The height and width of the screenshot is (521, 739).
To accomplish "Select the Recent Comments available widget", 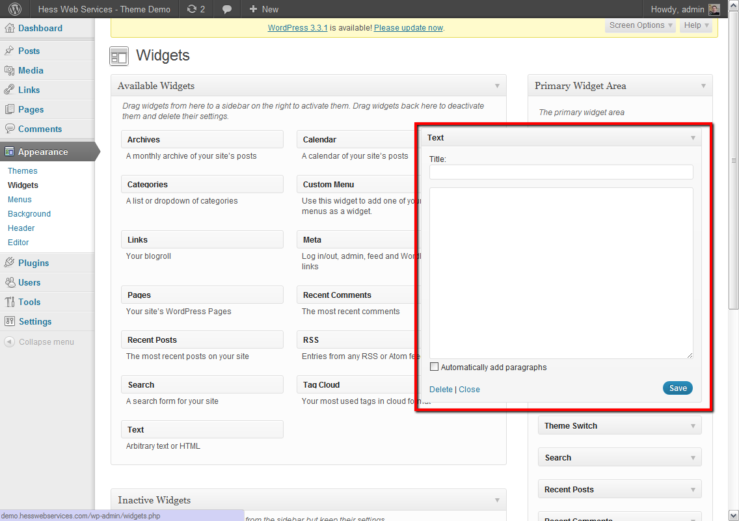I will (x=358, y=295).
